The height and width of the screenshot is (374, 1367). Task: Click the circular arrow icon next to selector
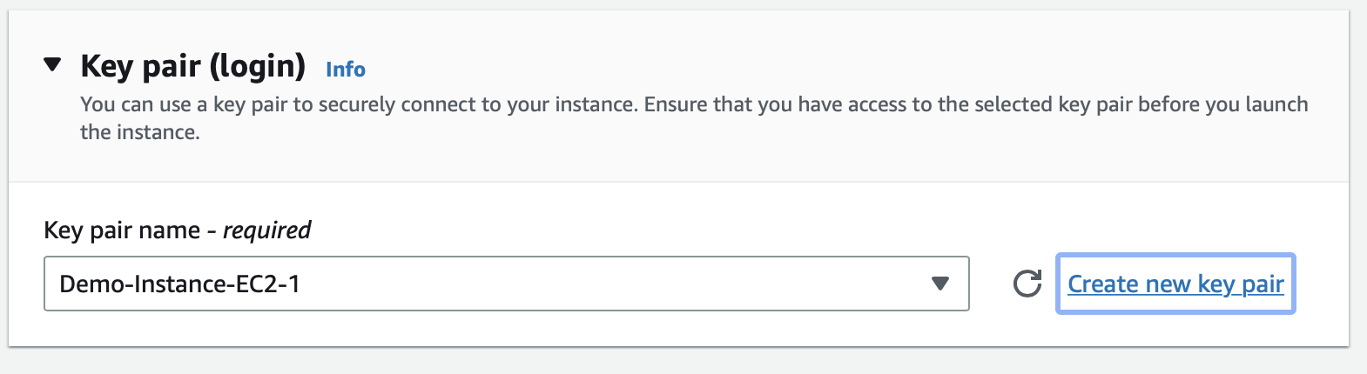pos(1027,284)
